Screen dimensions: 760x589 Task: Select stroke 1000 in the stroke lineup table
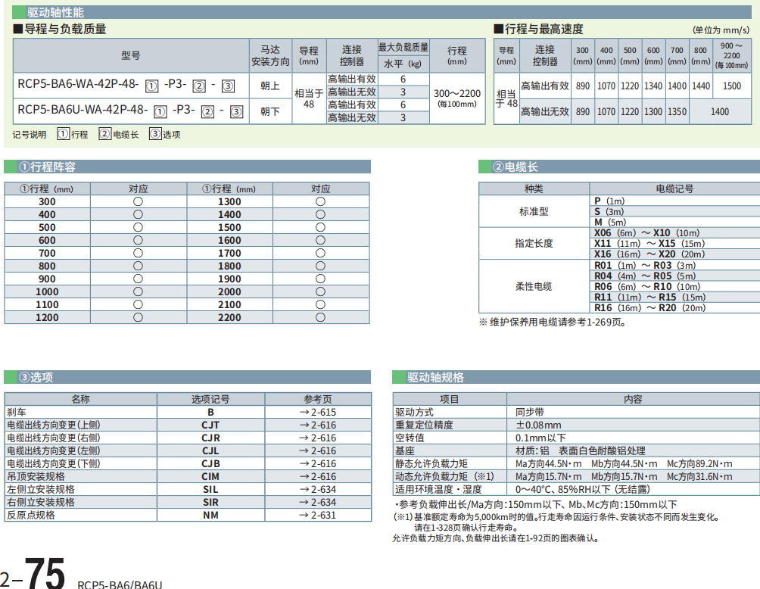(x=47, y=291)
